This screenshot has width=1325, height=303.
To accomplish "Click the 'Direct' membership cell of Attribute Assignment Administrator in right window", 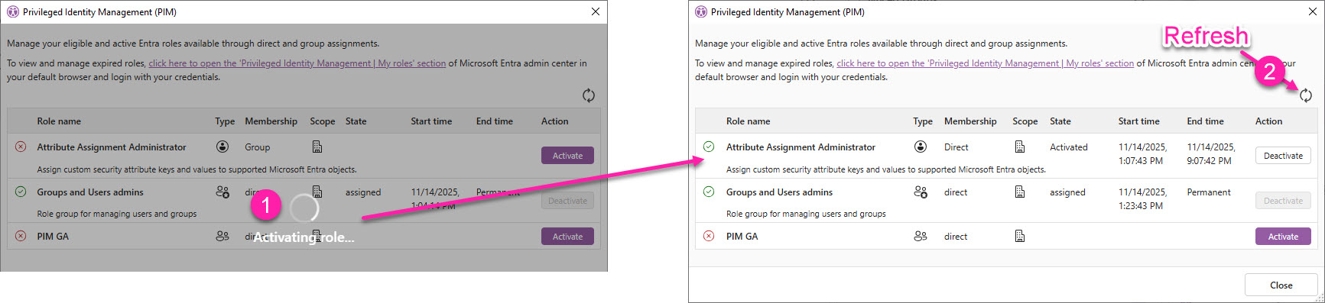I will (956, 147).
